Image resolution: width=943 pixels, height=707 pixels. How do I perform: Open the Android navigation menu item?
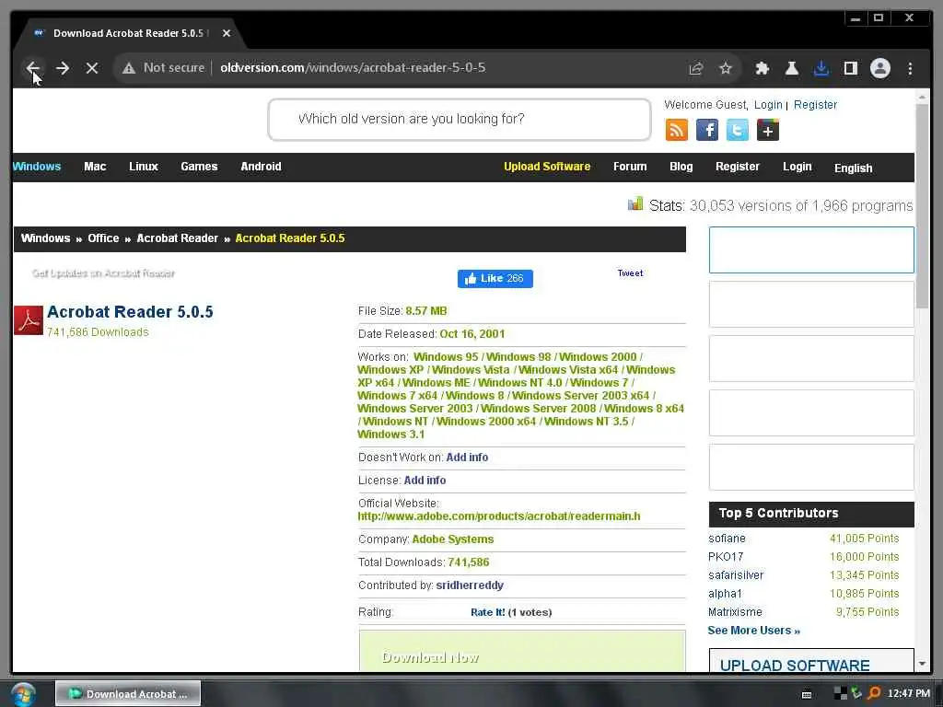[261, 167]
